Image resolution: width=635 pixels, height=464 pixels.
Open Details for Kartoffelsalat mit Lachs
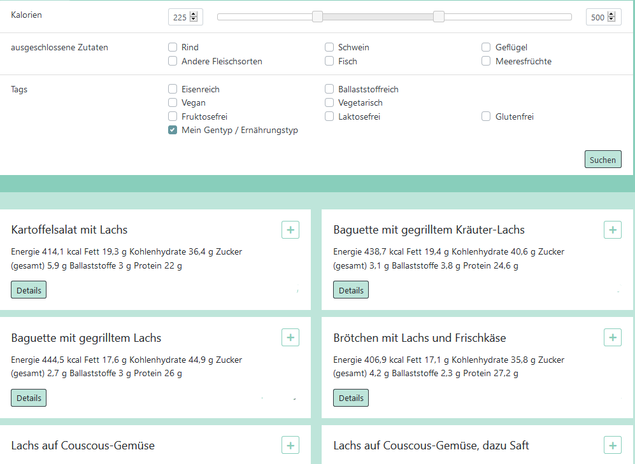coord(29,290)
